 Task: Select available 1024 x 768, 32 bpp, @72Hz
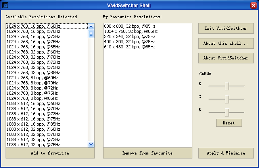[47, 62]
